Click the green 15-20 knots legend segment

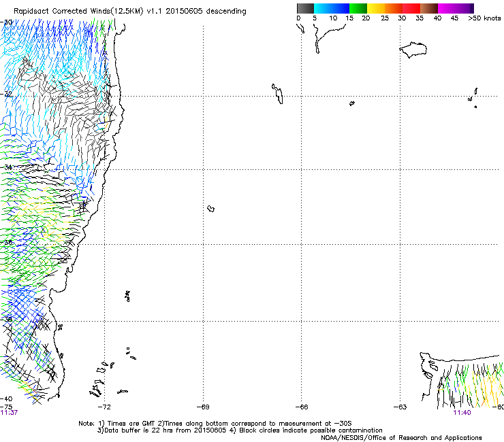point(358,8)
